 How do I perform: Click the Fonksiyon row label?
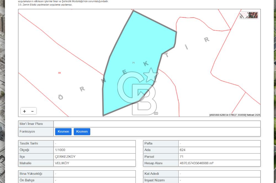(x=27, y=132)
